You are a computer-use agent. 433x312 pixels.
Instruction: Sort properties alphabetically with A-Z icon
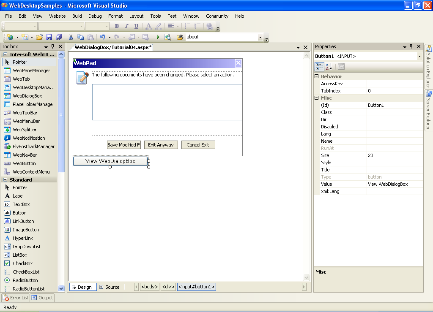pyautogui.click(x=329, y=67)
